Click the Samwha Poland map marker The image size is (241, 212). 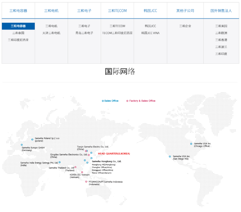(x=32, y=140)
